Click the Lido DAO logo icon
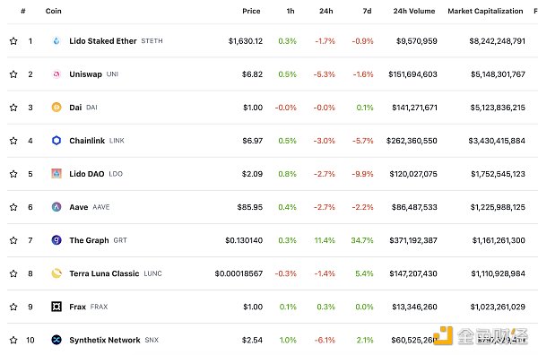Screen dimensions: 538x355 56,174
